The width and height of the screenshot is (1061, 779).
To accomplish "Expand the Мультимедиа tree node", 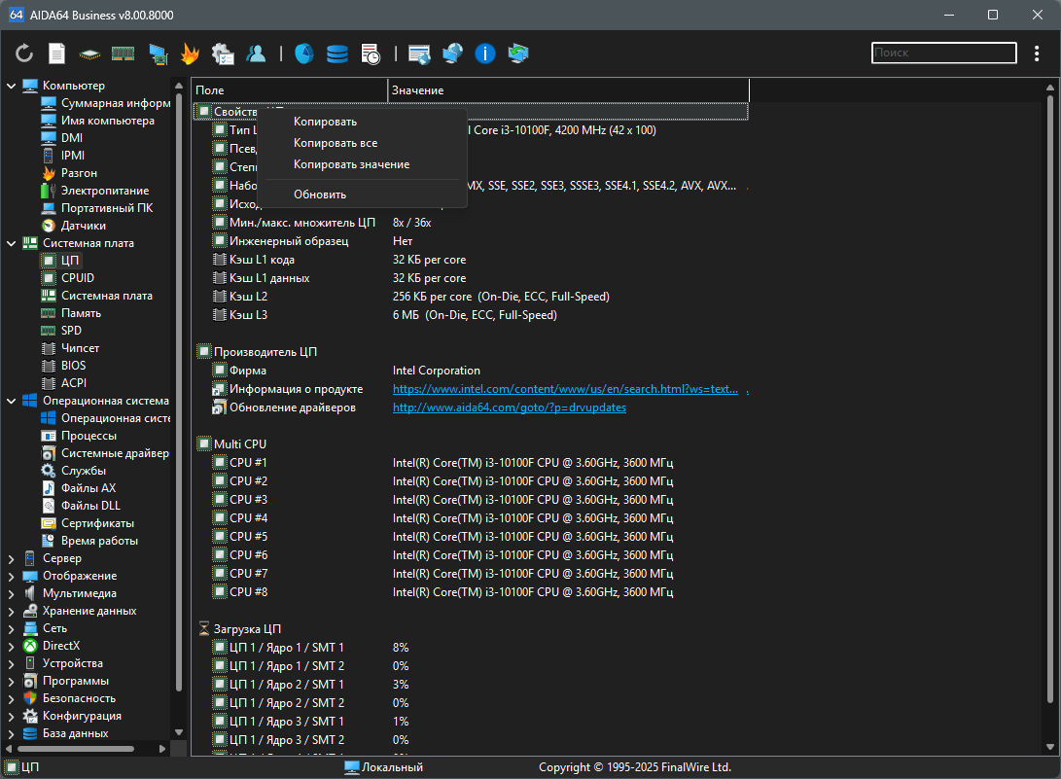I will 11,593.
